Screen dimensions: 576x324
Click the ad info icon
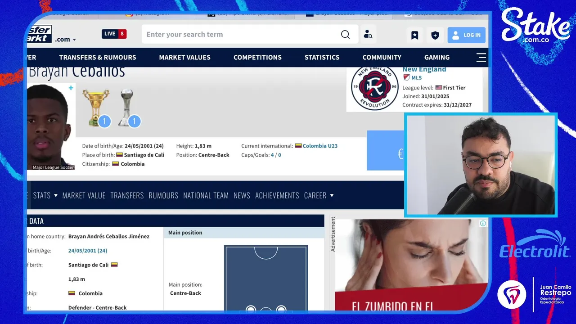483,223
